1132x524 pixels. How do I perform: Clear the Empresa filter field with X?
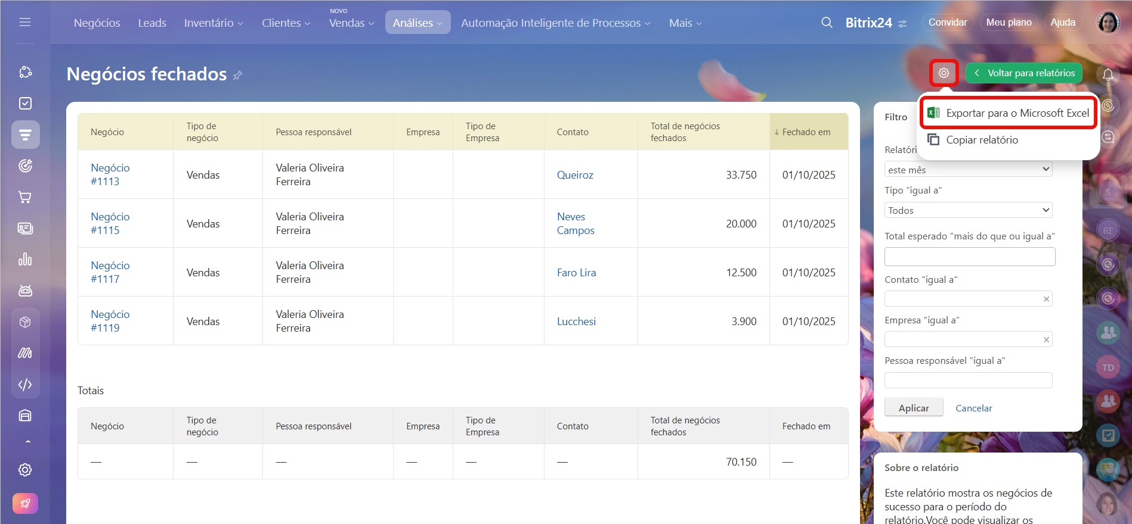click(1046, 339)
